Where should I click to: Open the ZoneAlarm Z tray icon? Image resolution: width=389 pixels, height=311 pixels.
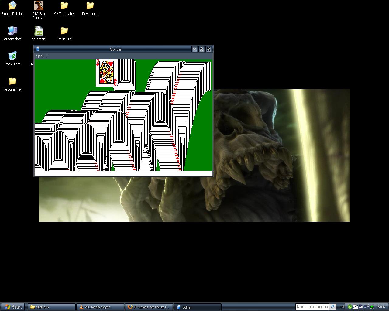click(x=361, y=307)
